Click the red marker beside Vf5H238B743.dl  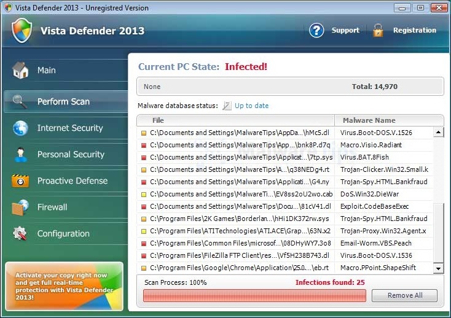[x=144, y=255]
